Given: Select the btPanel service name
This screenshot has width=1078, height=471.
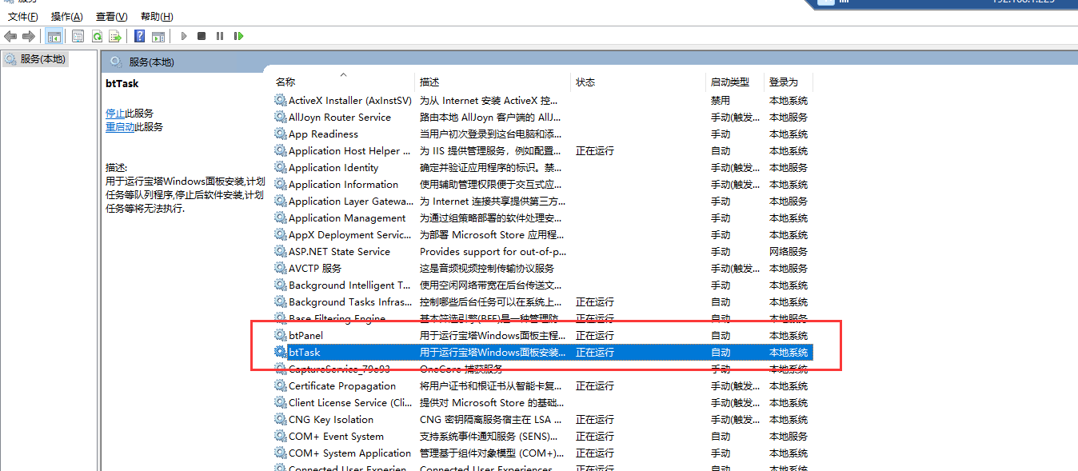Looking at the screenshot, I should coord(305,336).
